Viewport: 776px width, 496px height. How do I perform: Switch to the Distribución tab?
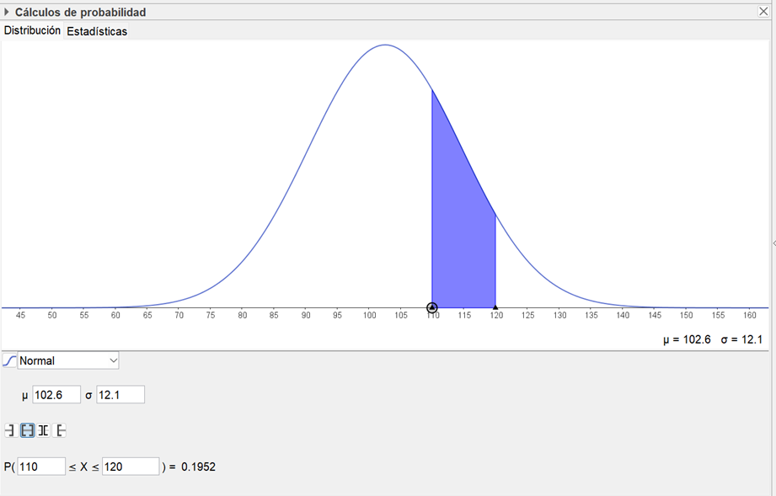click(32, 30)
